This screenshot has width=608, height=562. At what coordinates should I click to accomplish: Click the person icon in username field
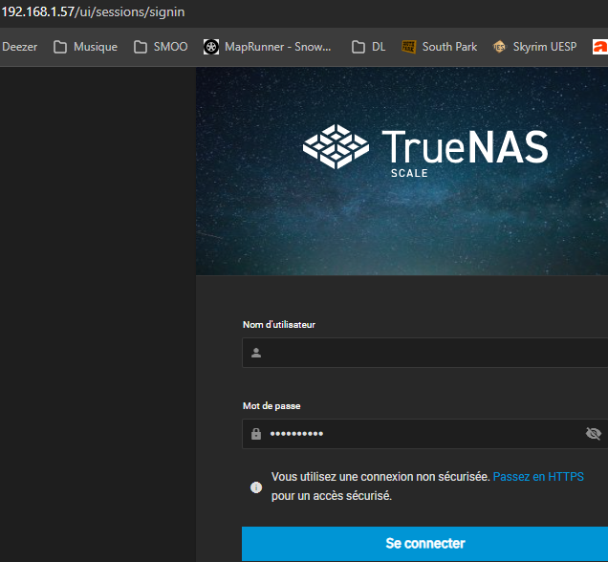pos(256,353)
